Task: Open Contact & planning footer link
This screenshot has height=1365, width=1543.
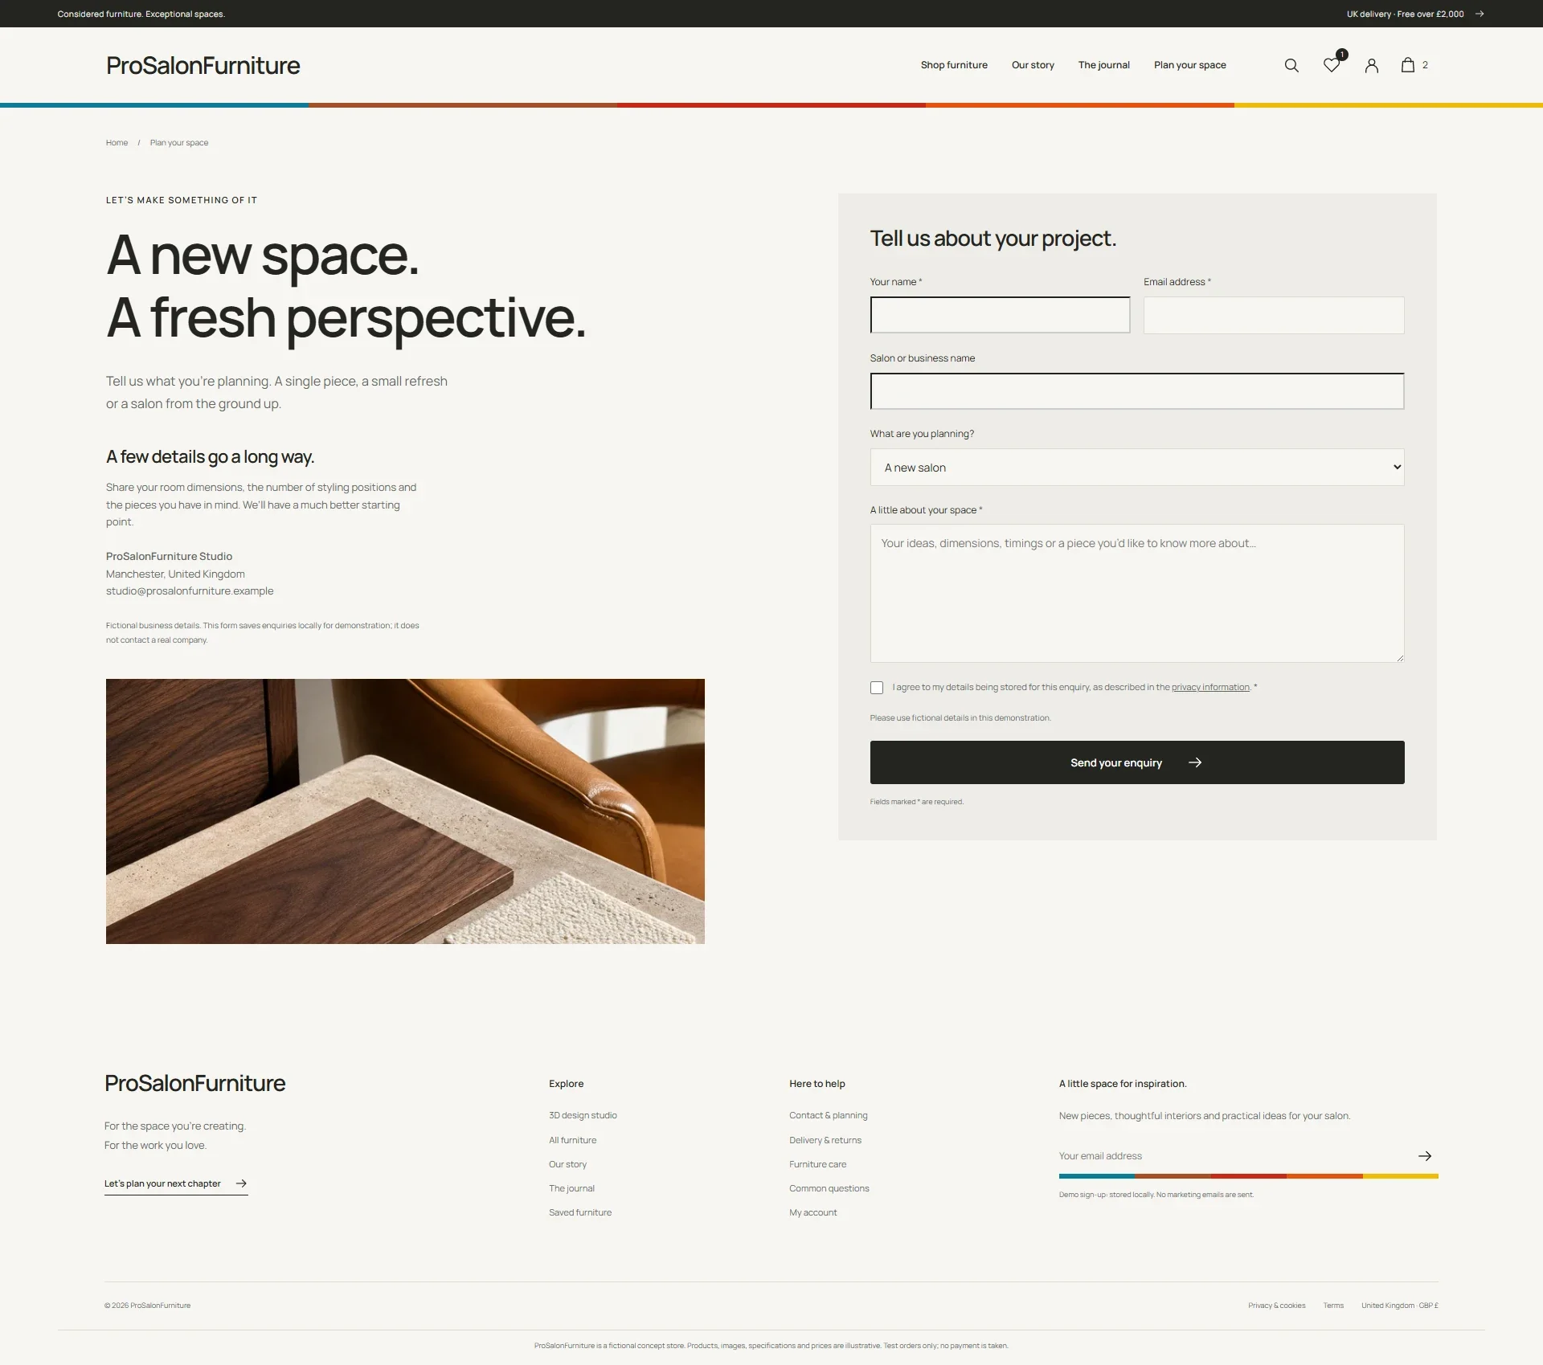Action: pos(828,1116)
